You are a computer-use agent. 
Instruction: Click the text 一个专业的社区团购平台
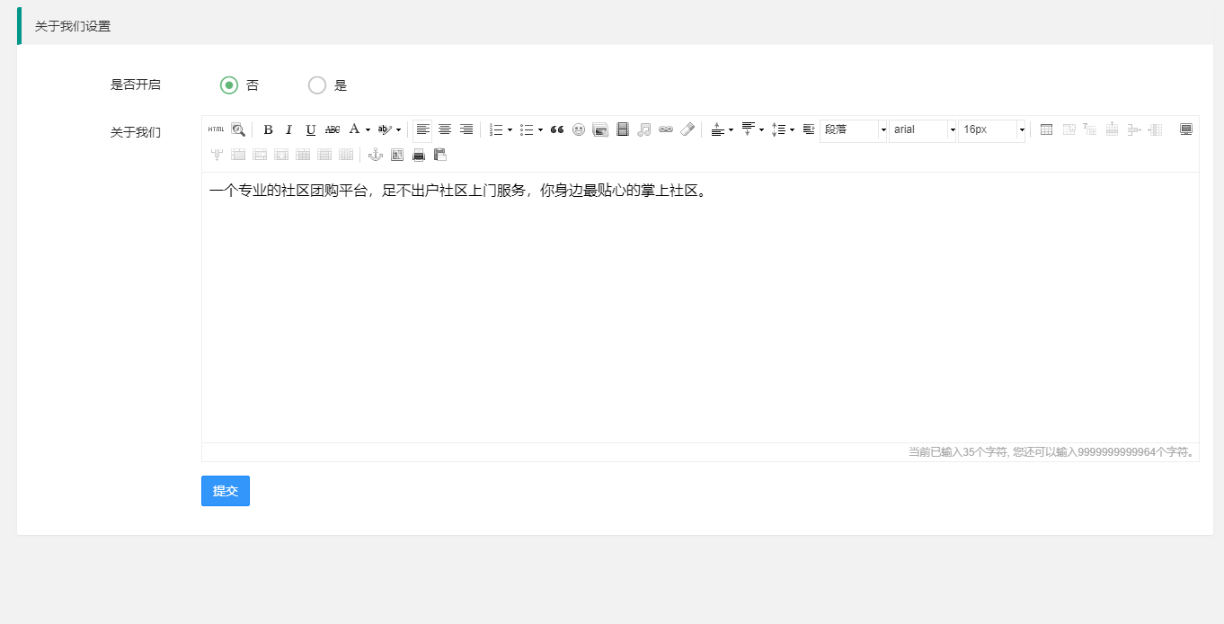(x=288, y=191)
